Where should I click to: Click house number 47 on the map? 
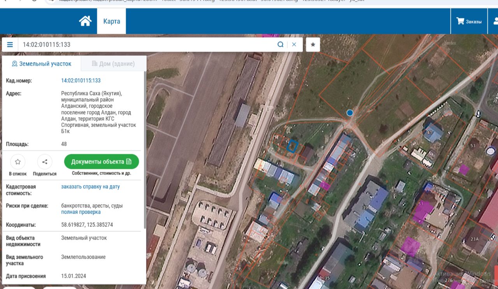click(x=388, y=264)
